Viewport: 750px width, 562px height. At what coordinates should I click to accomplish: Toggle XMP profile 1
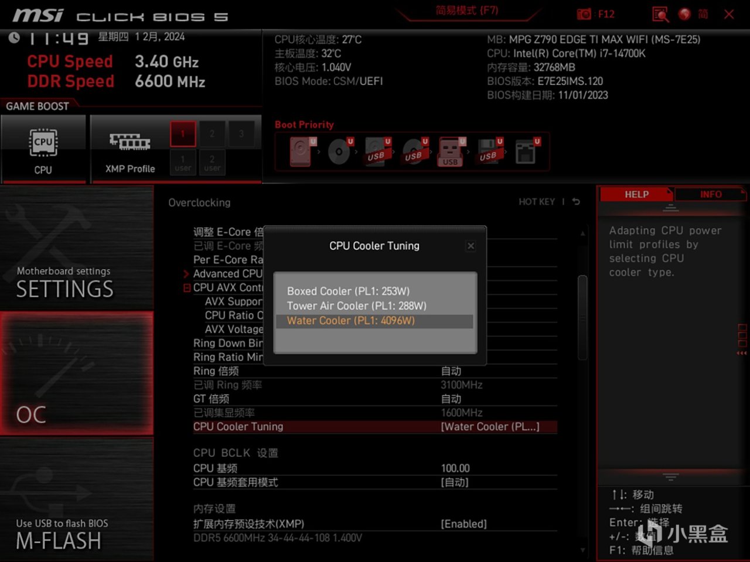pos(182,133)
